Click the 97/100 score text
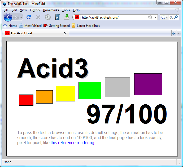The width and height of the screenshot is (183, 167). coord(127,114)
